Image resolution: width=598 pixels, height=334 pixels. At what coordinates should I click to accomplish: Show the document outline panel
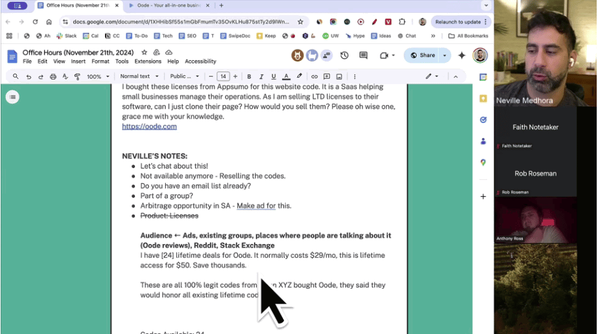[12, 97]
